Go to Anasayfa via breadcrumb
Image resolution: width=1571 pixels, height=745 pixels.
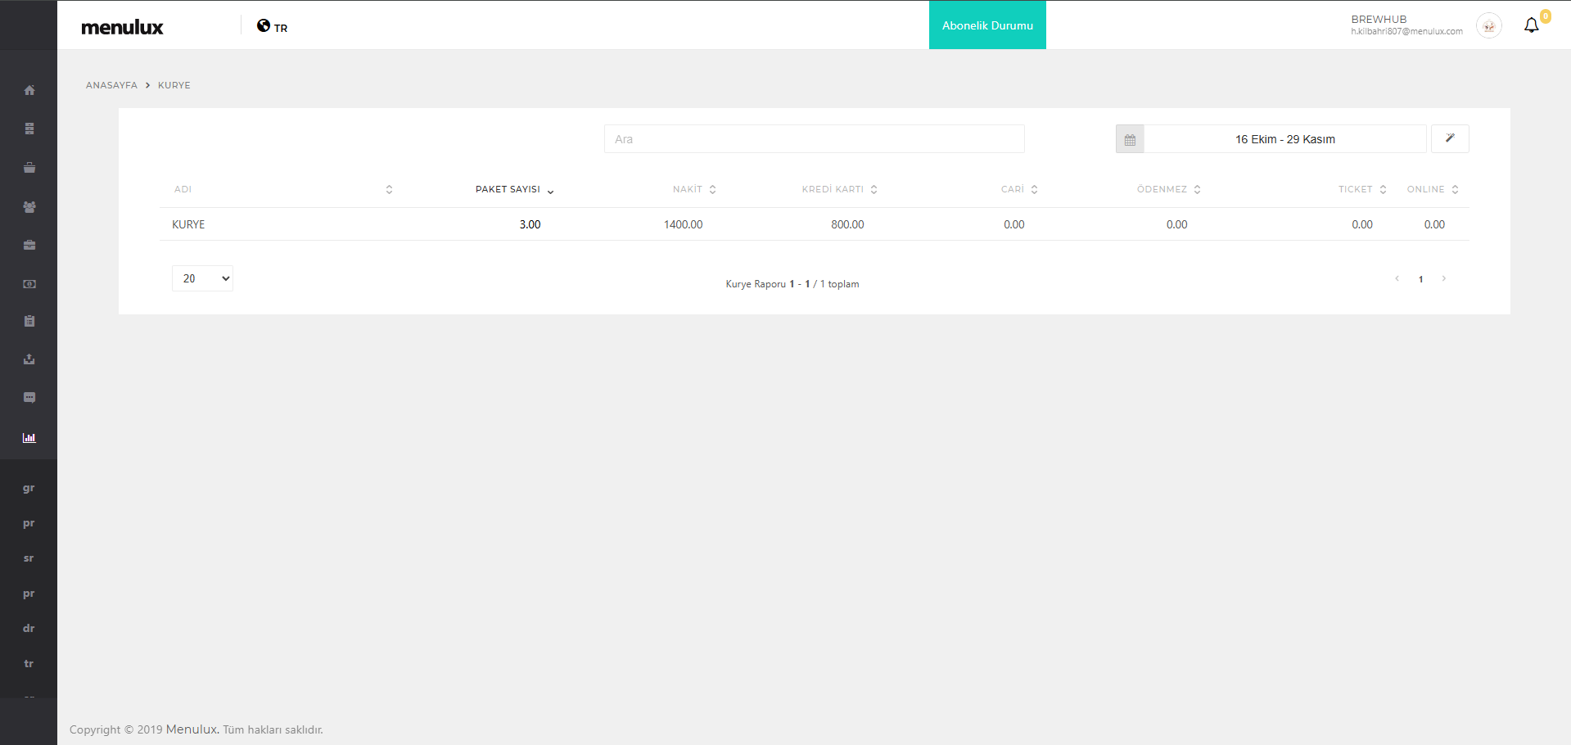[x=111, y=85]
